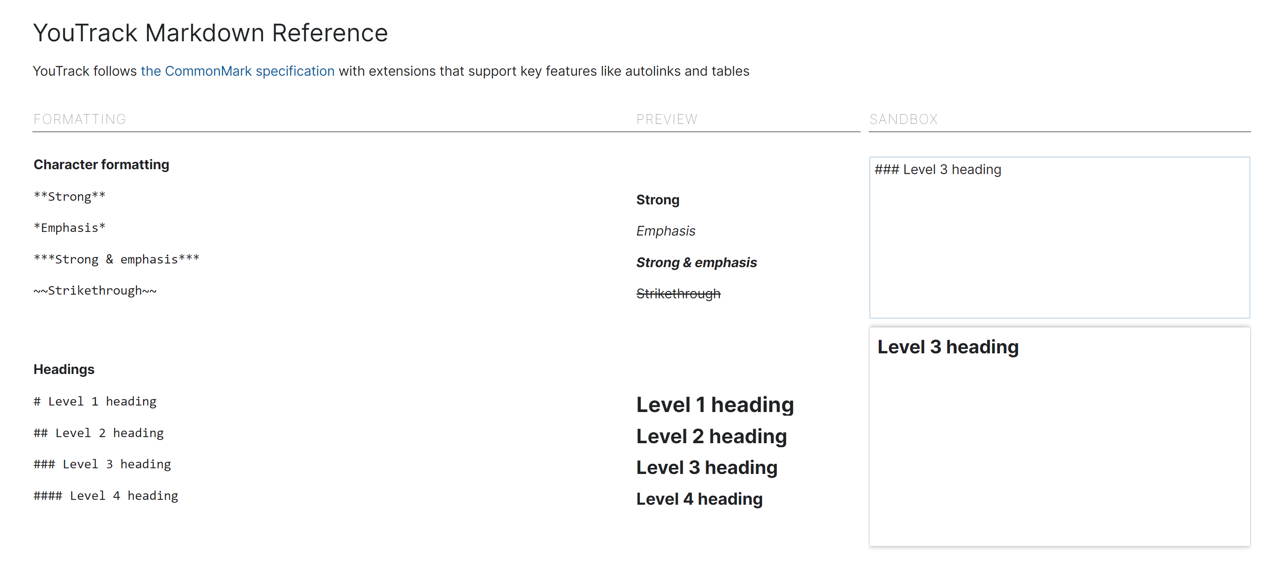Image resolution: width=1275 pixels, height=563 pixels.
Task: Click the struck-through Strikethrough preview text
Action: [x=677, y=293]
